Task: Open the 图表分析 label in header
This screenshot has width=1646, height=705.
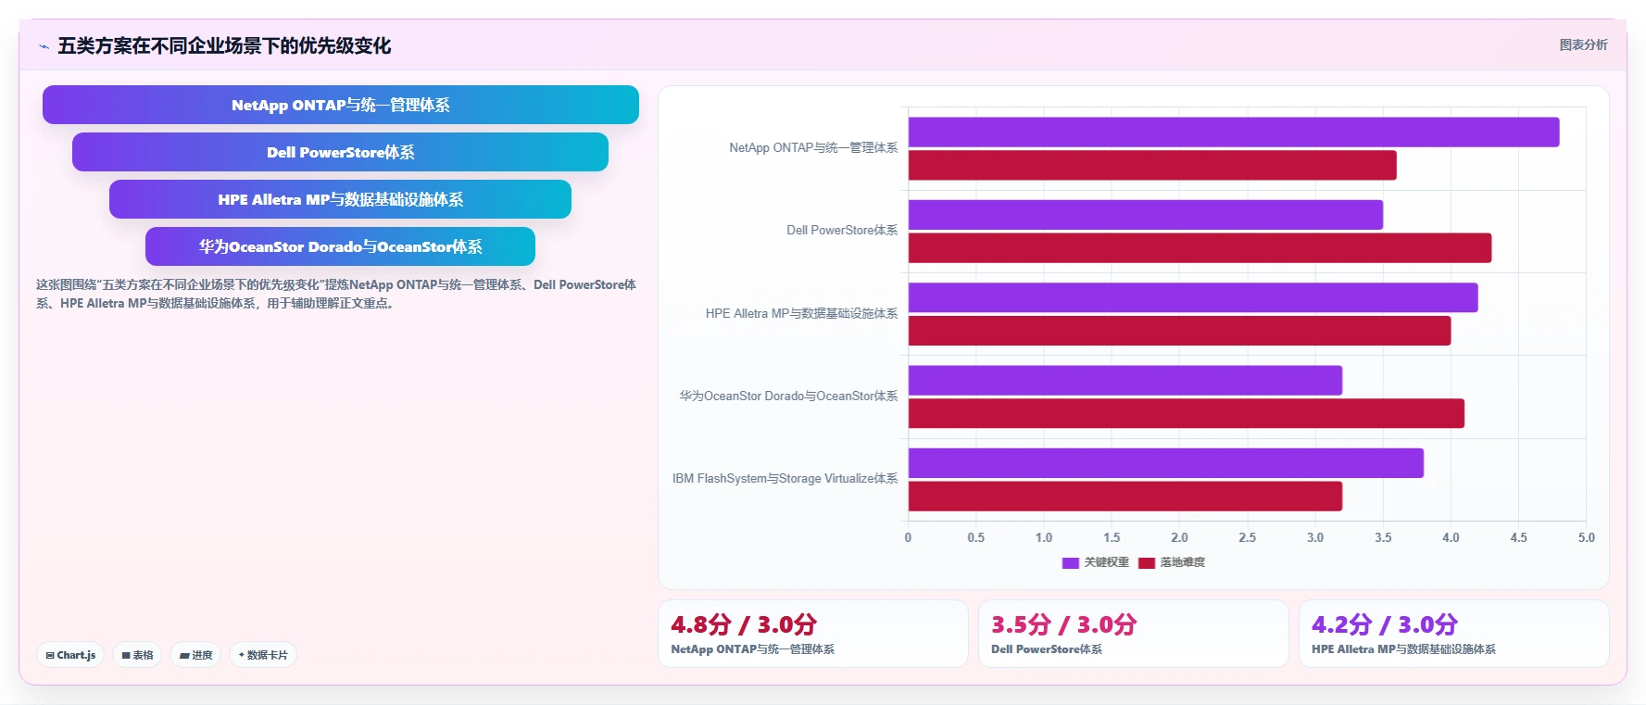Action: (x=1583, y=44)
